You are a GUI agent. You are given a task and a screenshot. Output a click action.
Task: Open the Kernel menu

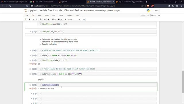(x=61, y=15)
